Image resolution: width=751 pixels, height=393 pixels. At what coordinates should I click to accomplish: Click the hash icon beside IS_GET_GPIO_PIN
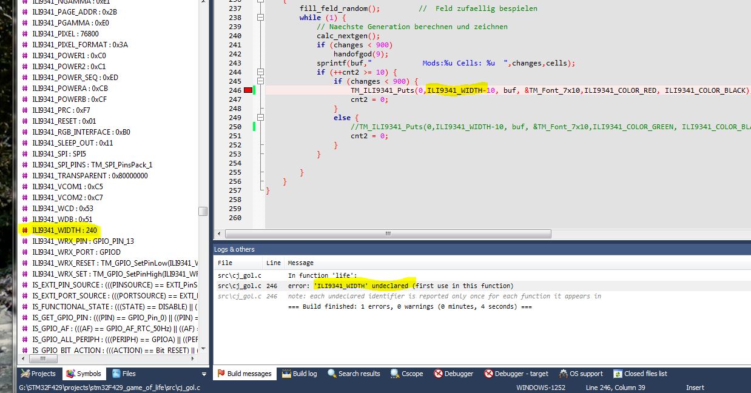(25, 318)
